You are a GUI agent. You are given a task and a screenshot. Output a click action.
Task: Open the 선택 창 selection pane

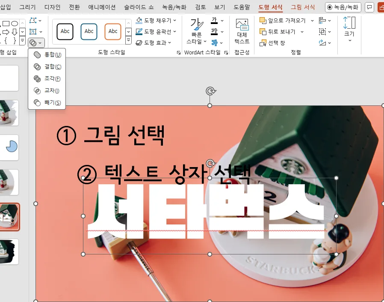tap(262, 43)
